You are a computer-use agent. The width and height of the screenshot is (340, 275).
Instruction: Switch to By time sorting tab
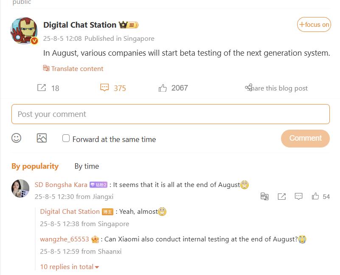click(87, 166)
